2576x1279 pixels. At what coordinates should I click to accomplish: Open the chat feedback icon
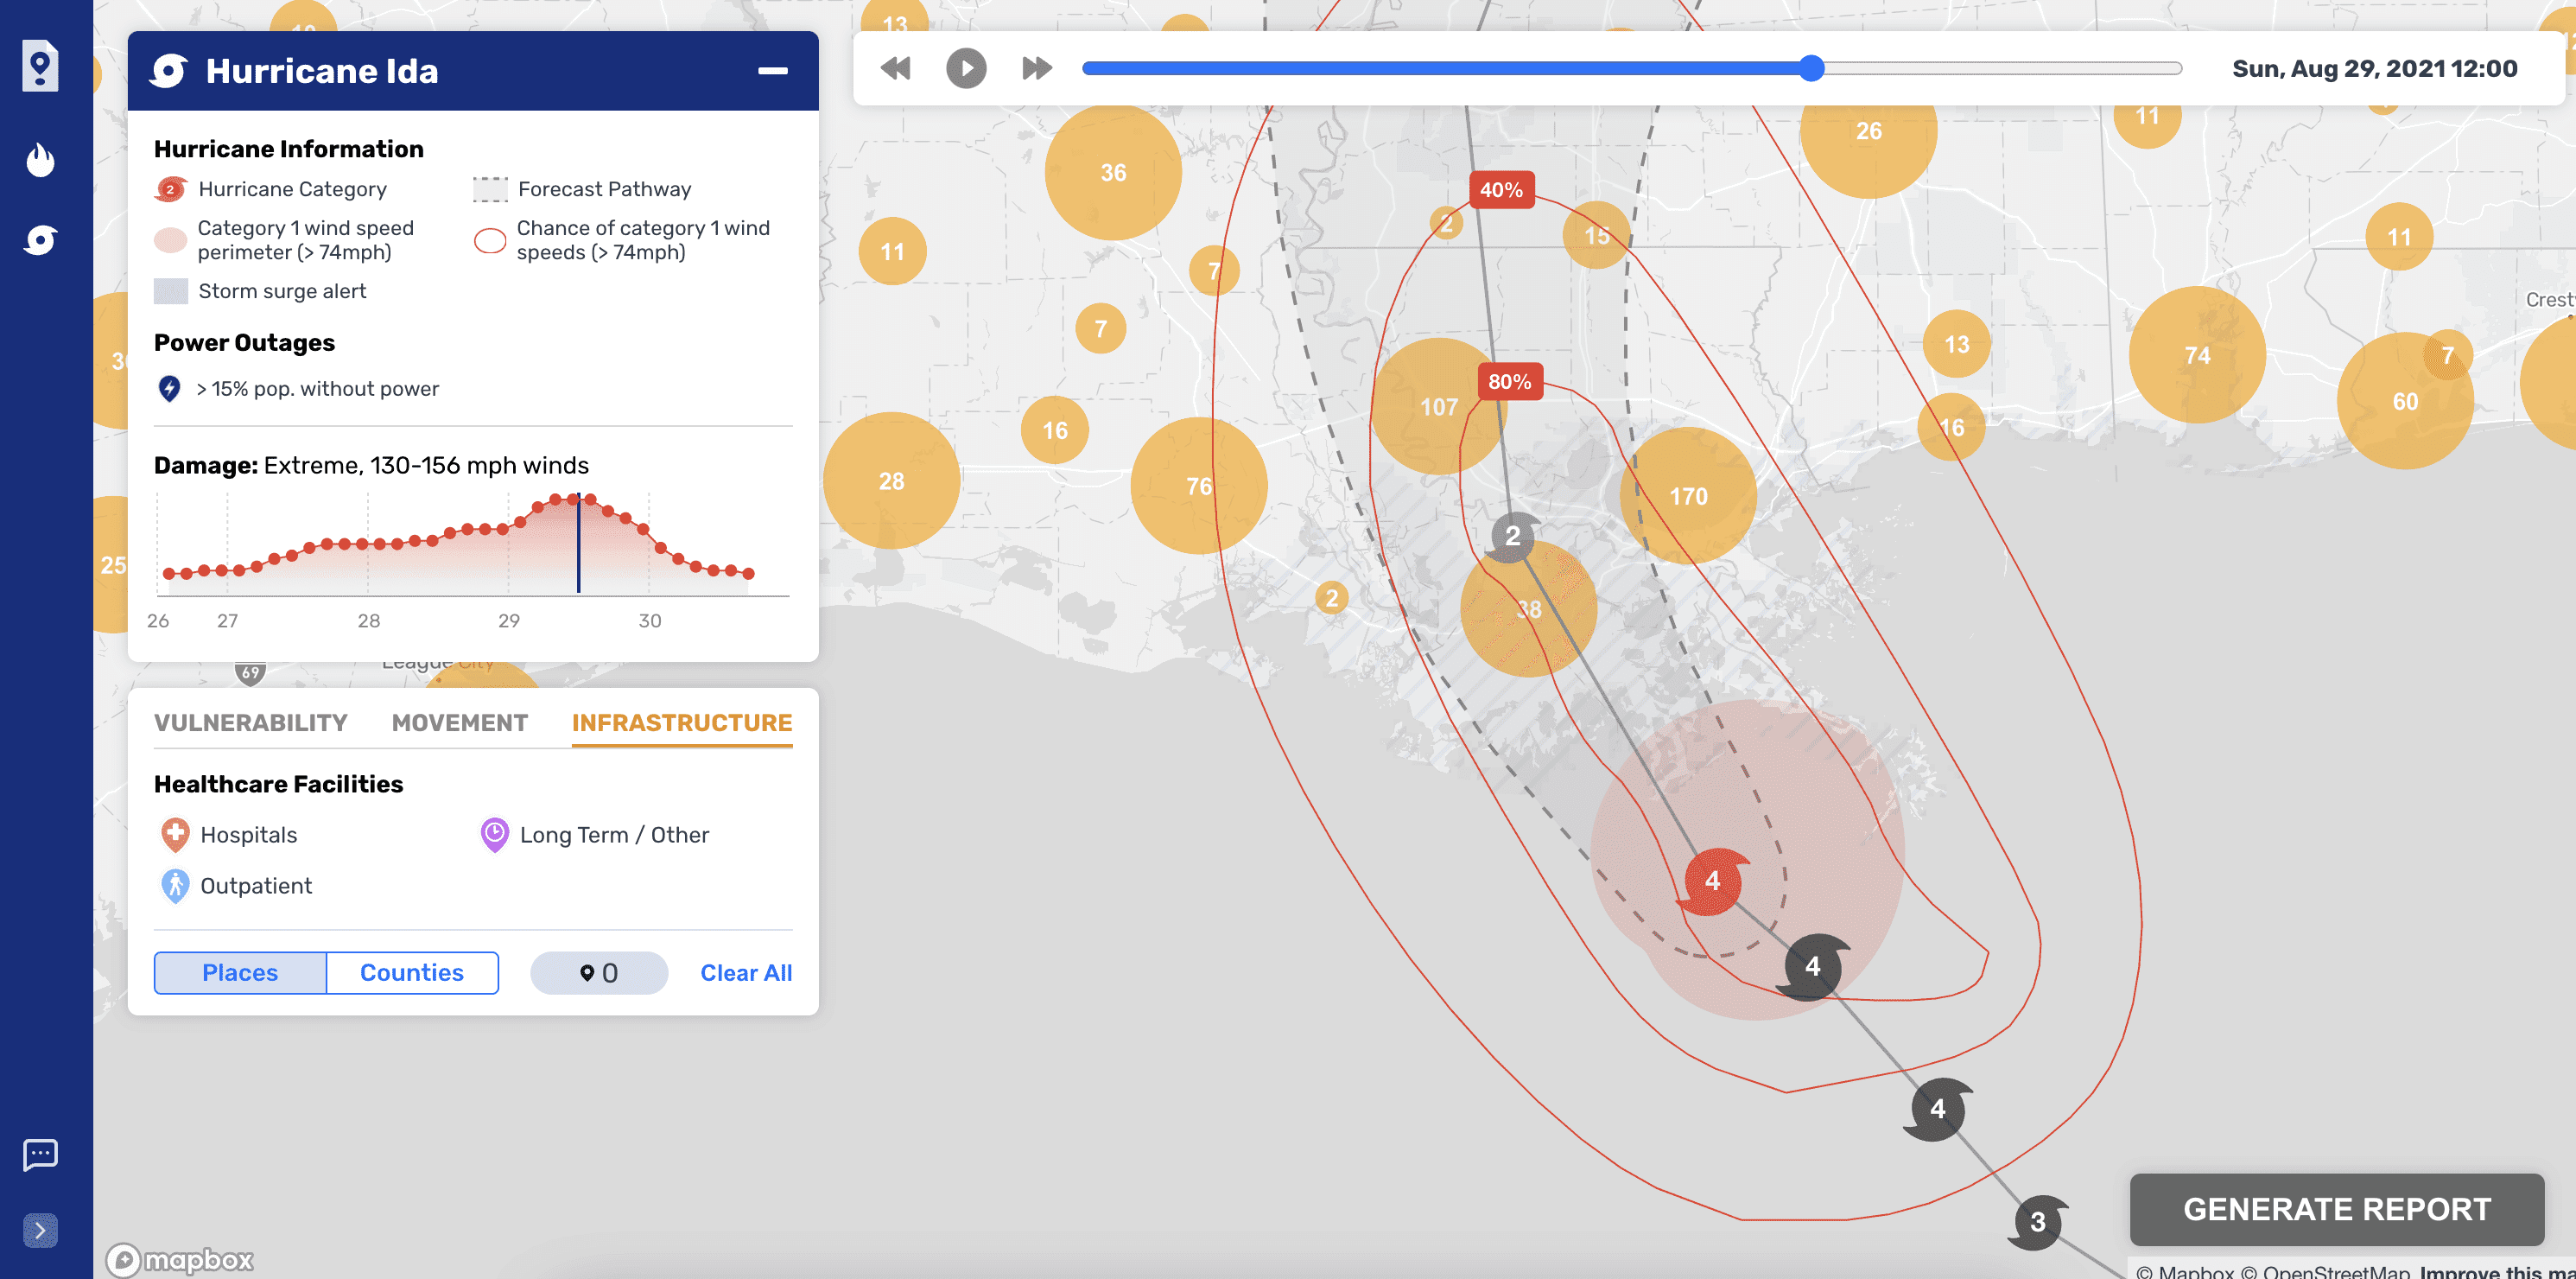tap(40, 1154)
